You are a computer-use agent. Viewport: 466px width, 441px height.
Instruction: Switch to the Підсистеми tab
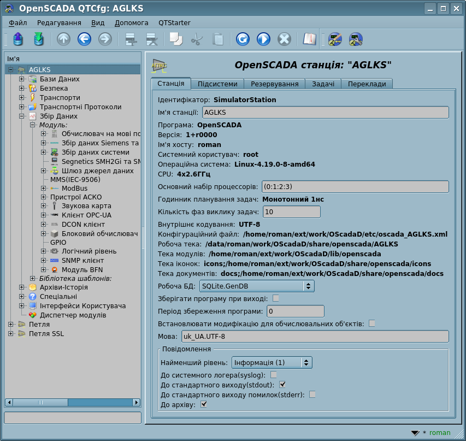217,84
